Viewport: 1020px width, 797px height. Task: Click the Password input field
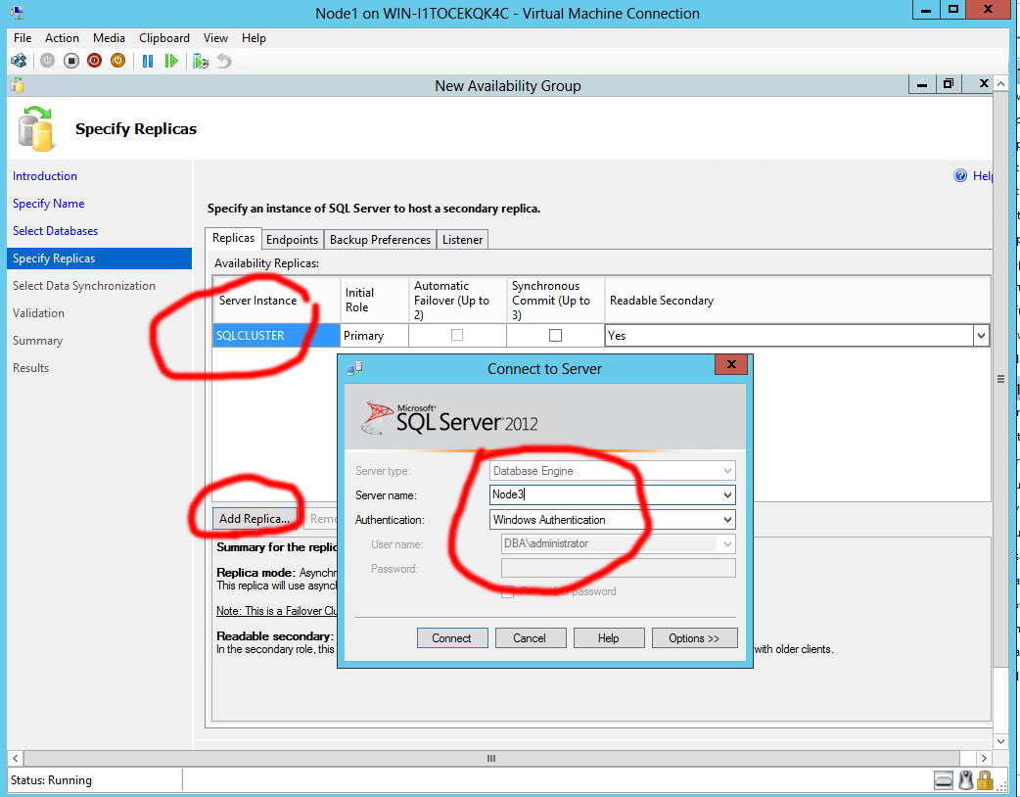618,568
